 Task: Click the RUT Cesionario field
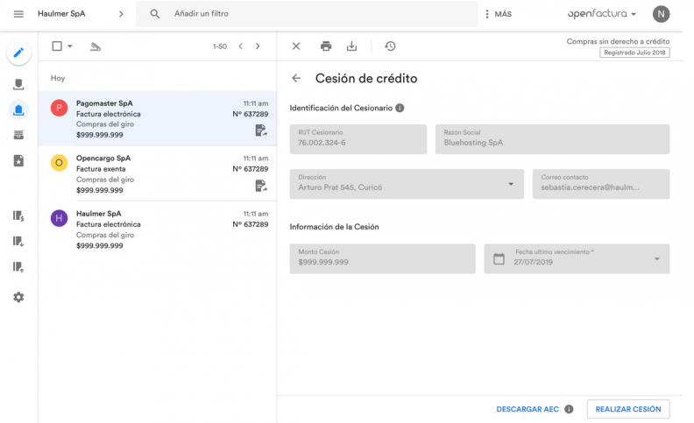[x=358, y=139]
